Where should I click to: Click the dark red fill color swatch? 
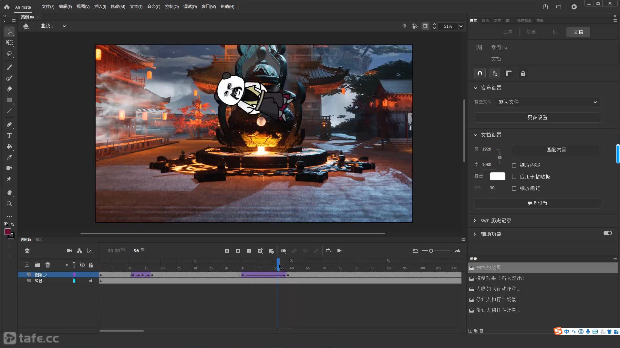click(8, 232)
